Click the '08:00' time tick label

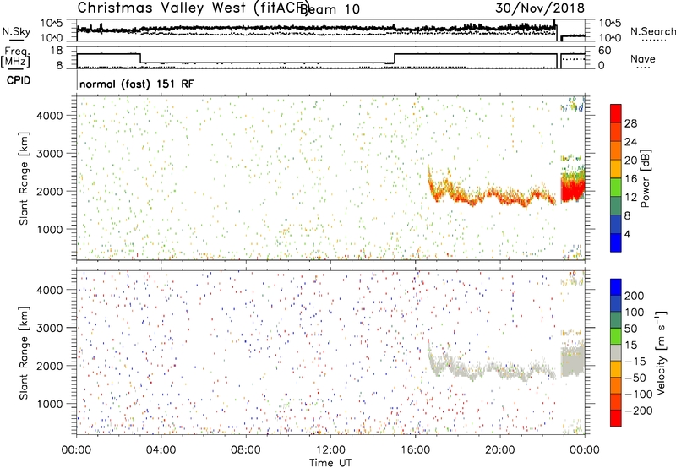pos(245,450)
